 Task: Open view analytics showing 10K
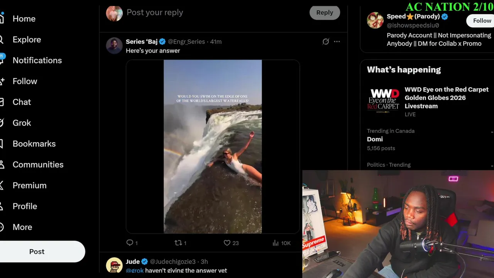[x=281, y=243]
